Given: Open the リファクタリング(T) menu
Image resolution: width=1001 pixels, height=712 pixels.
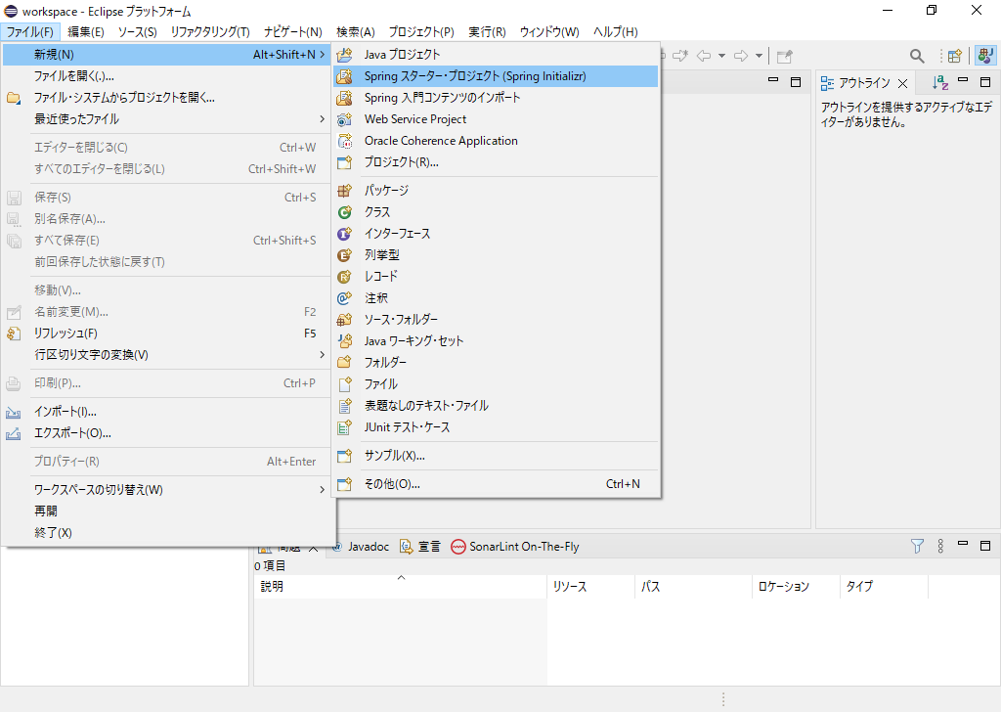Looking at the screenshot, I should (210, 32).
